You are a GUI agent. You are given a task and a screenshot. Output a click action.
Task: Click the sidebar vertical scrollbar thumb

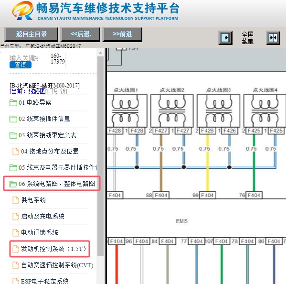coord(100,156)
